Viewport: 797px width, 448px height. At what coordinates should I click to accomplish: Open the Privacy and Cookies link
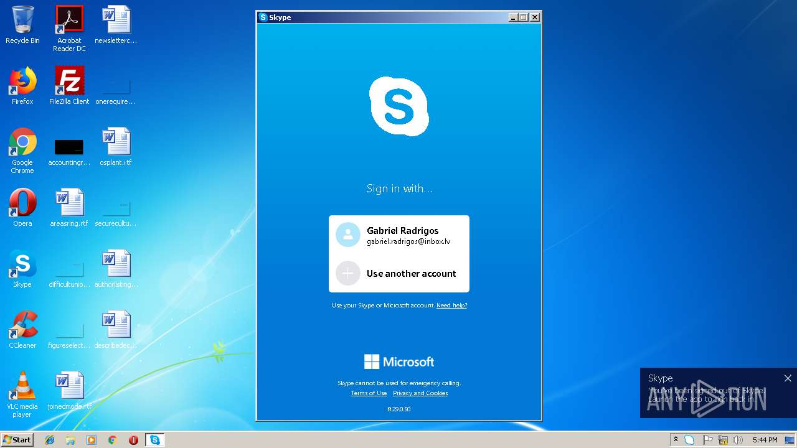point(420,393)
